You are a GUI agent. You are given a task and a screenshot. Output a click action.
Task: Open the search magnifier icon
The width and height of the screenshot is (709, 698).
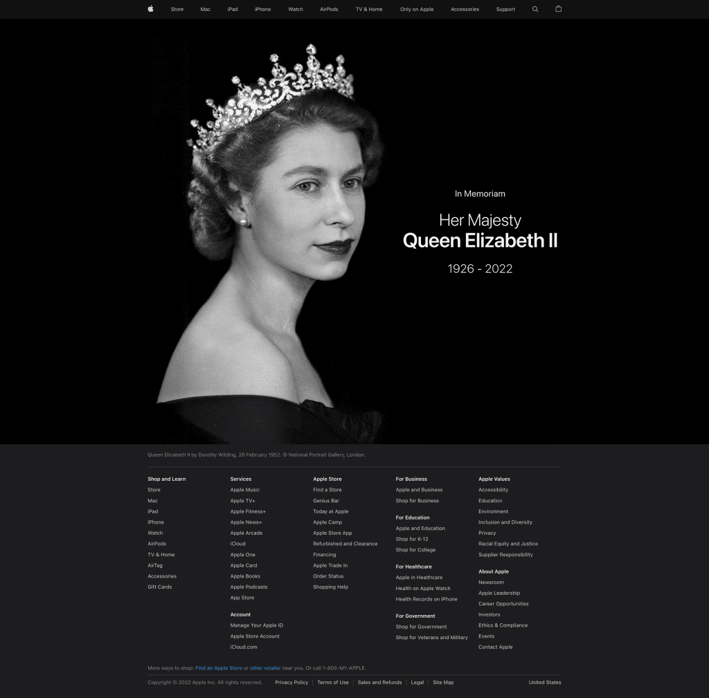click(535, 9)
